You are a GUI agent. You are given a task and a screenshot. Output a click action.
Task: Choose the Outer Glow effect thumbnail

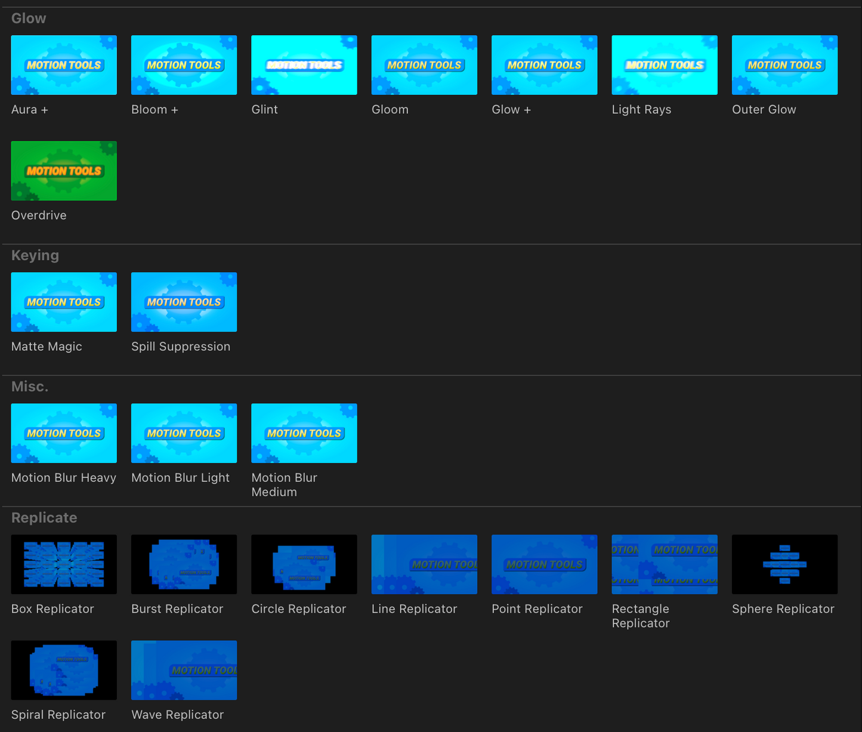click(x=784, y=65)
